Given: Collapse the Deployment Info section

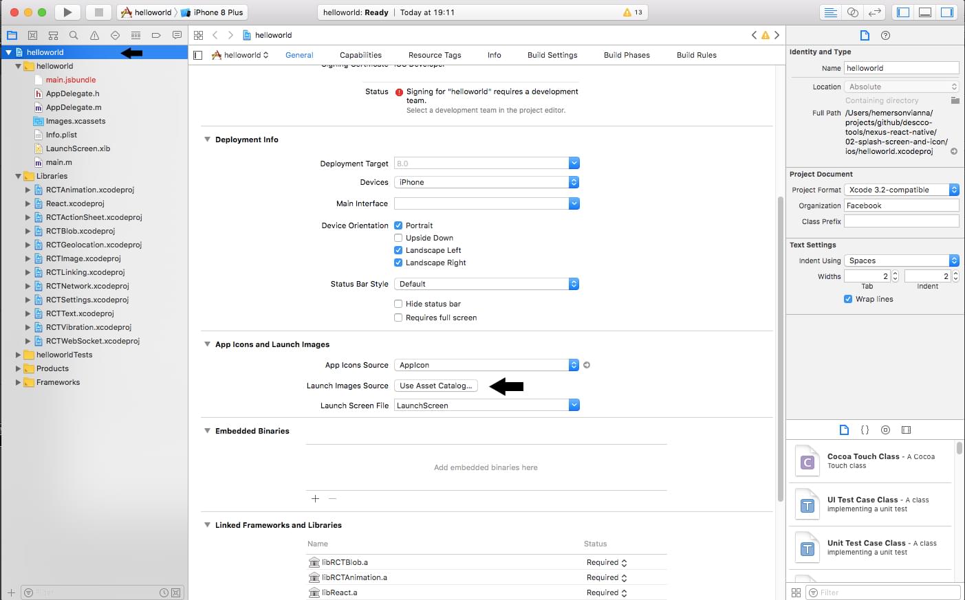Looking at the screenshot, I should click(207, 140).
